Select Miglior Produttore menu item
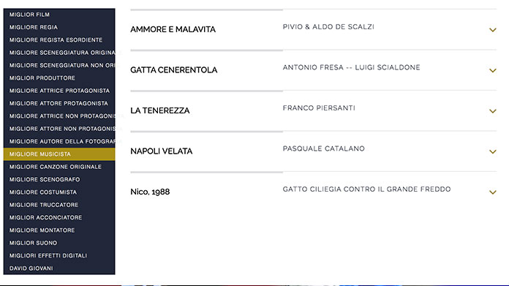Screen dimensions: 509x286 (x=59, y=78)
